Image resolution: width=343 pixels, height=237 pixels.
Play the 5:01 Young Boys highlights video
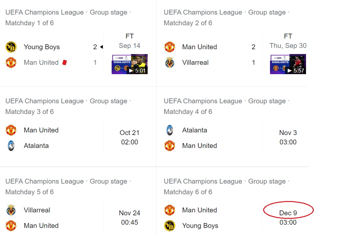coord(129,64)
